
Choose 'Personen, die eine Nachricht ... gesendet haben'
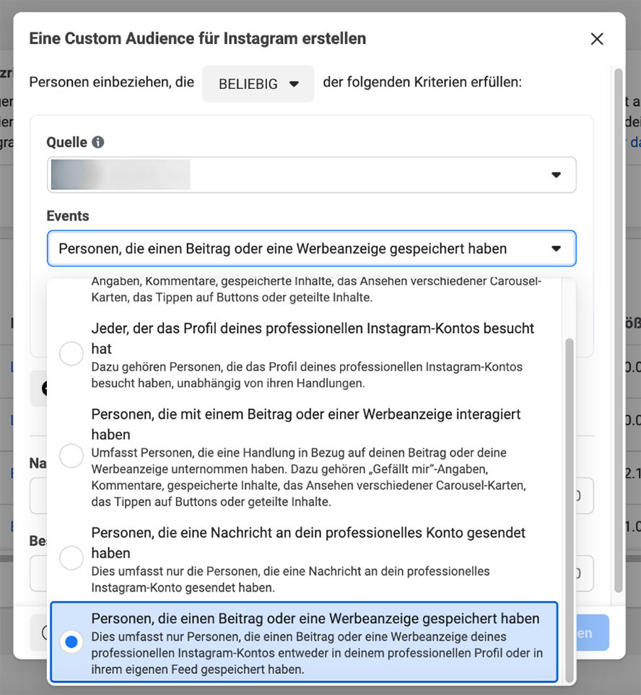pyautogui.click(x=304, y=559)
